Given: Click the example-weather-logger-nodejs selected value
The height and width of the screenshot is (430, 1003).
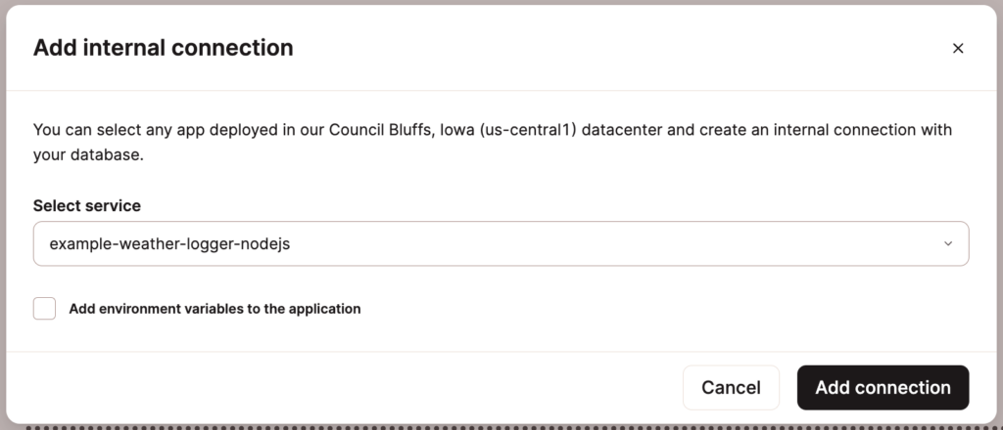Looking at the screenshot, I should (x=169, y=244).
